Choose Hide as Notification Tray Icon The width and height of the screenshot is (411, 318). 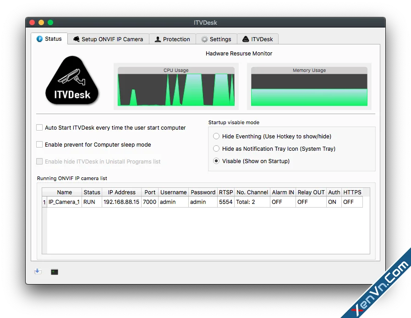pyautogui.click(x=216, y=148)
